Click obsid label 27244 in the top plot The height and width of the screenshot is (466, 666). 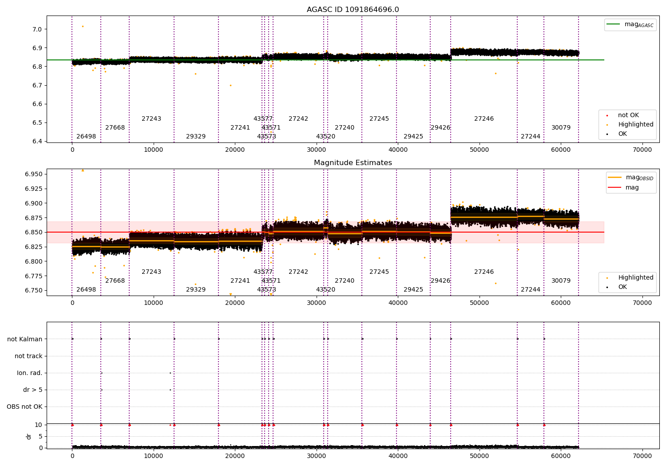coord(531,137)
